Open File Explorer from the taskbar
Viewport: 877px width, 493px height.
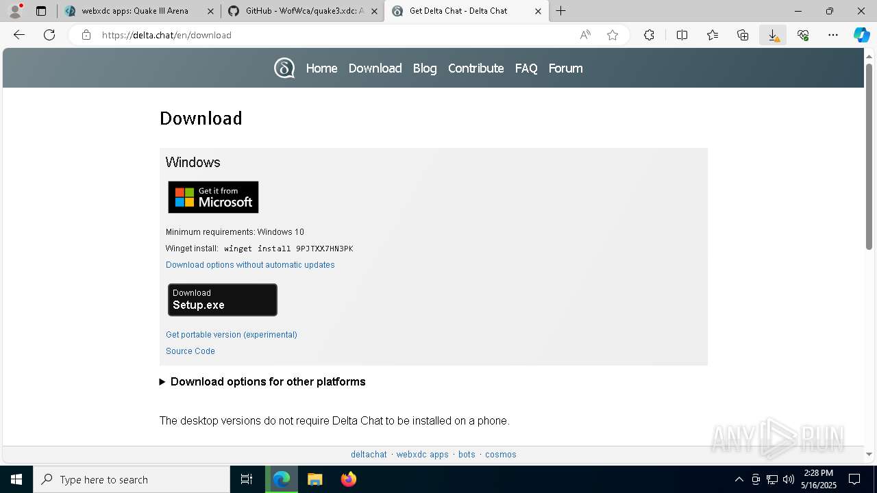coord(314,479)
